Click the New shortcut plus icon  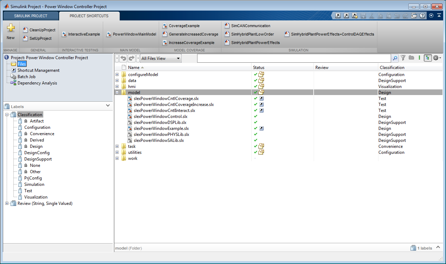tap(11, 28)
